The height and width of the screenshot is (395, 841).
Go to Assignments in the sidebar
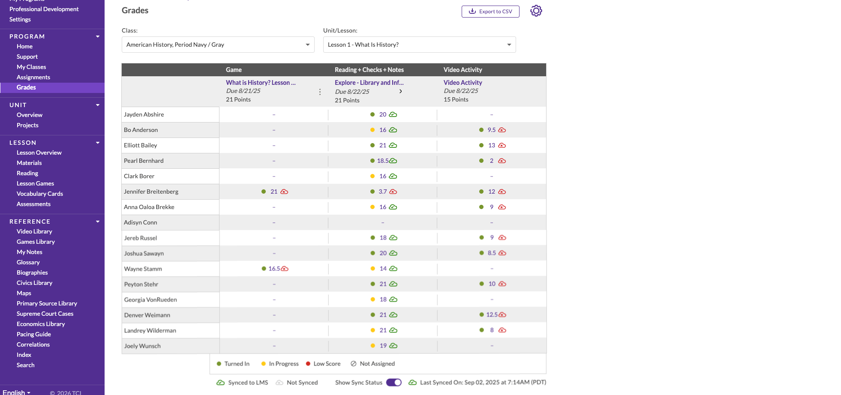[x=33, y=77]
